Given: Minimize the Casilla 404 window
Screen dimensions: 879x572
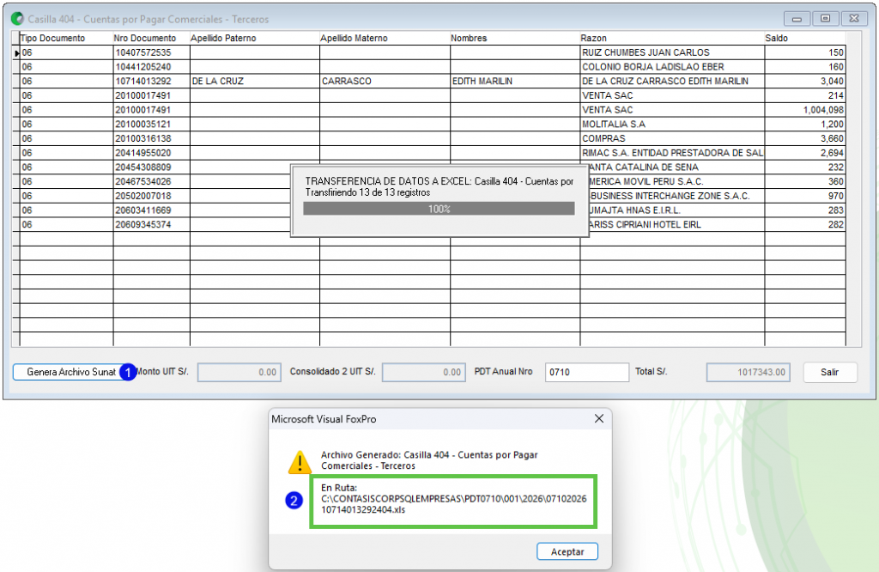Looking at the screenshot, I should tap(797, 19).
